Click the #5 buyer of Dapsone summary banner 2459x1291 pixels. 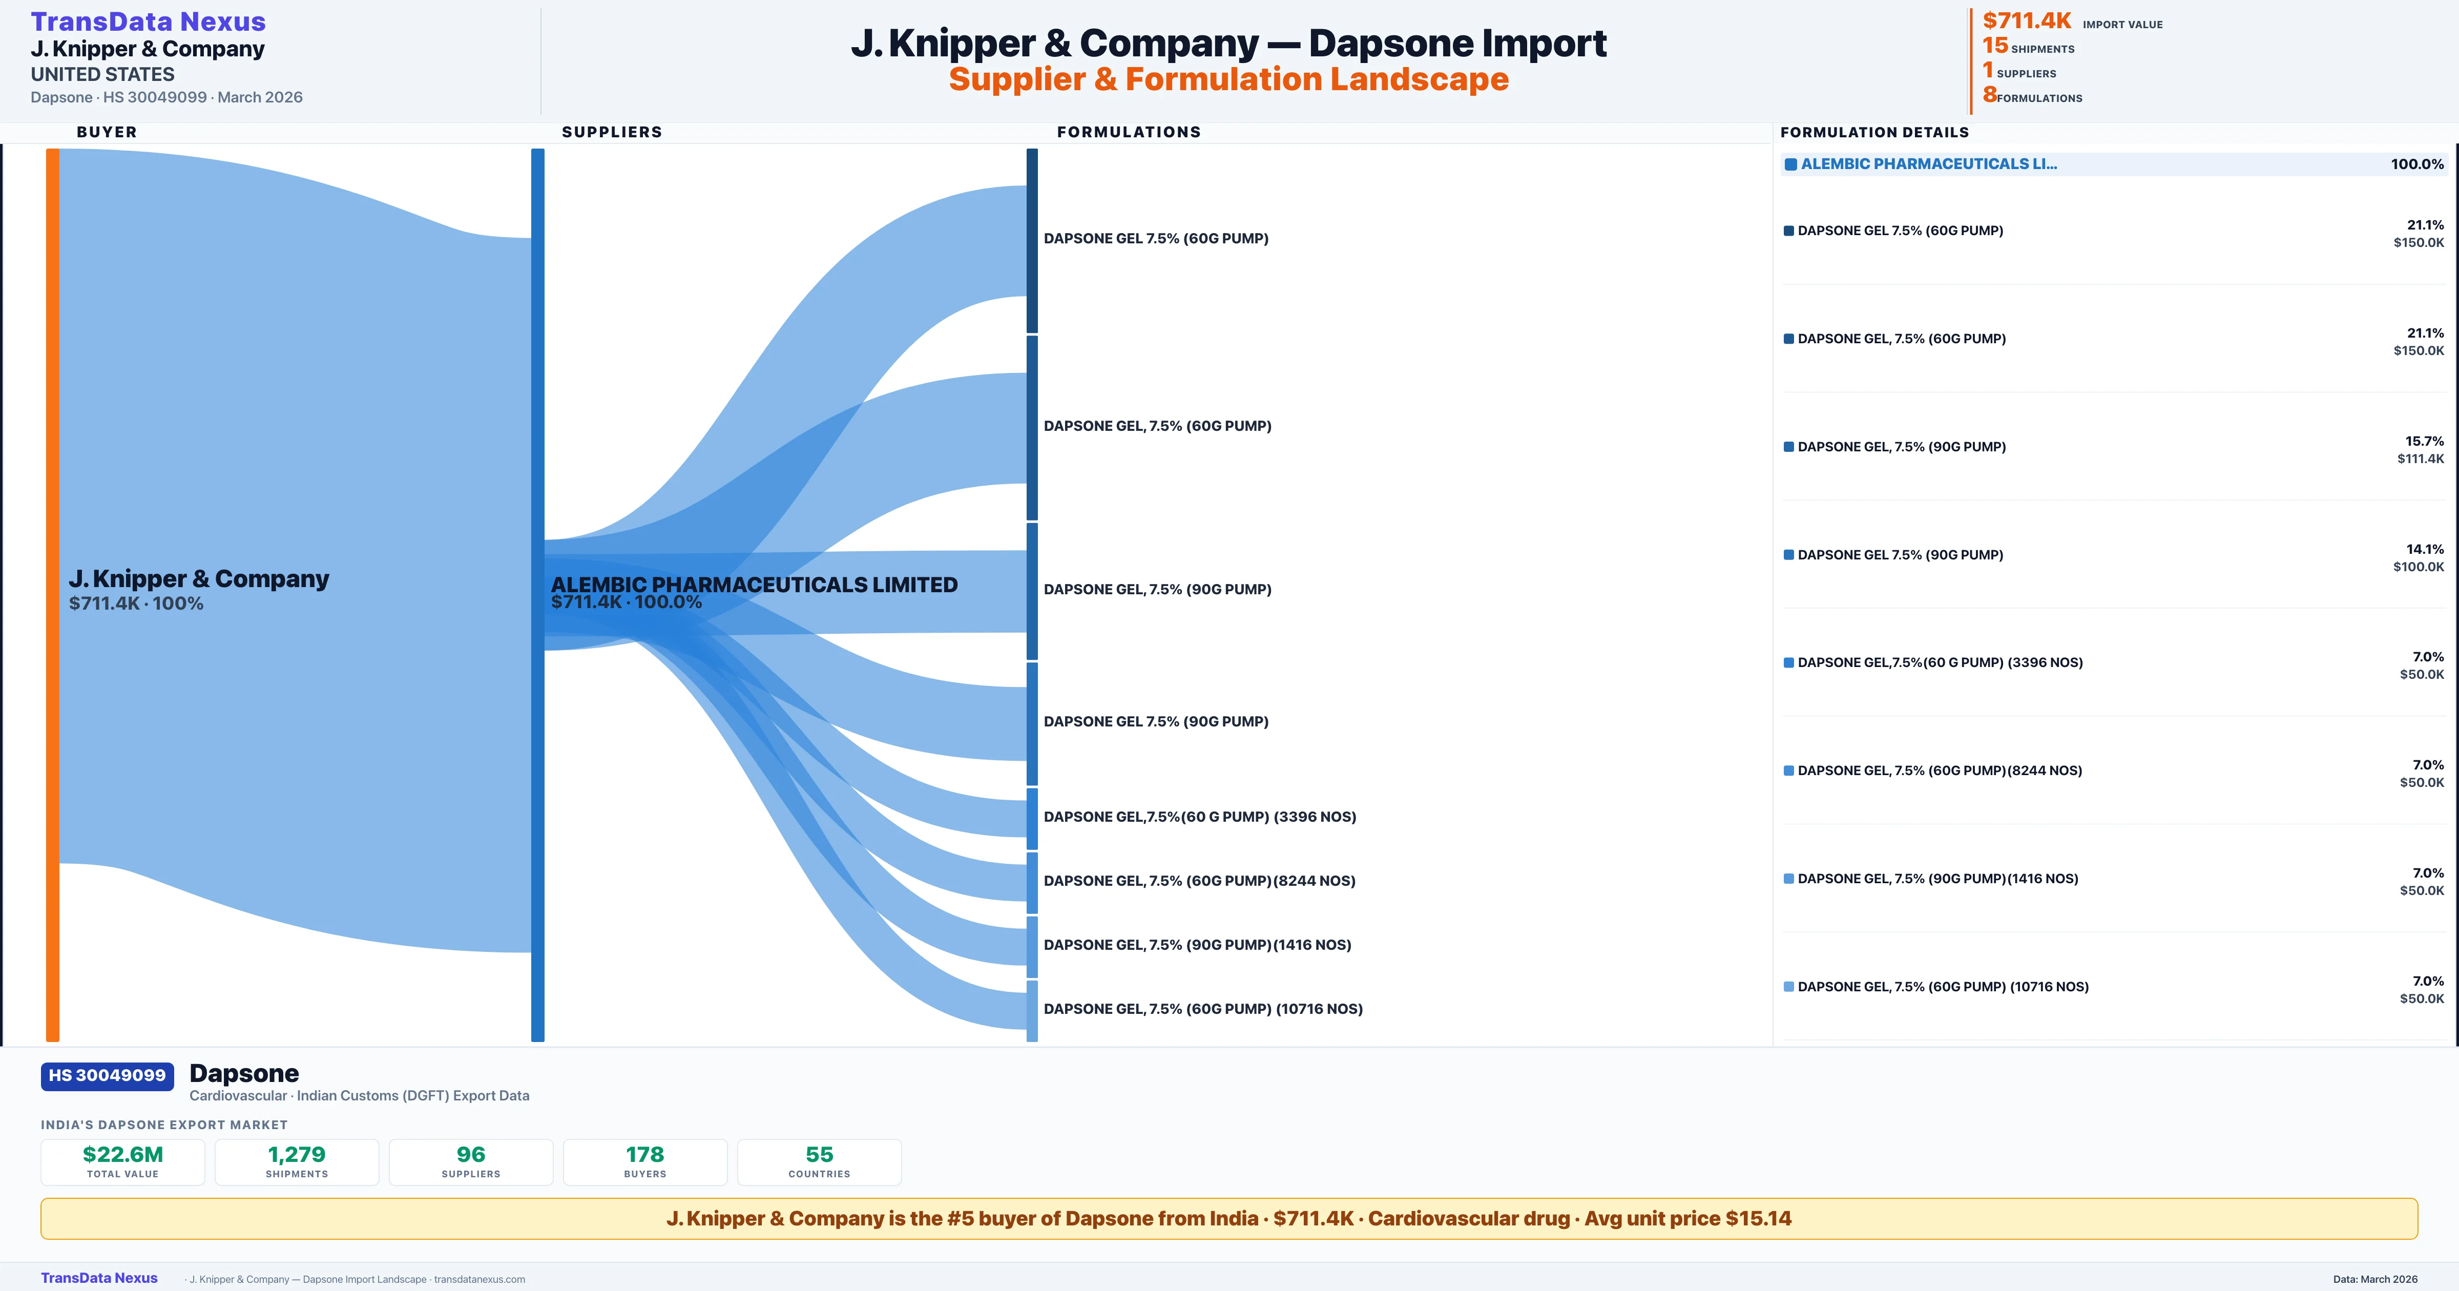pos(1228,1218)
